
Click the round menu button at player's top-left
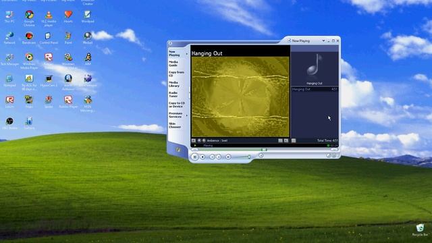click(x=170, y=43)
